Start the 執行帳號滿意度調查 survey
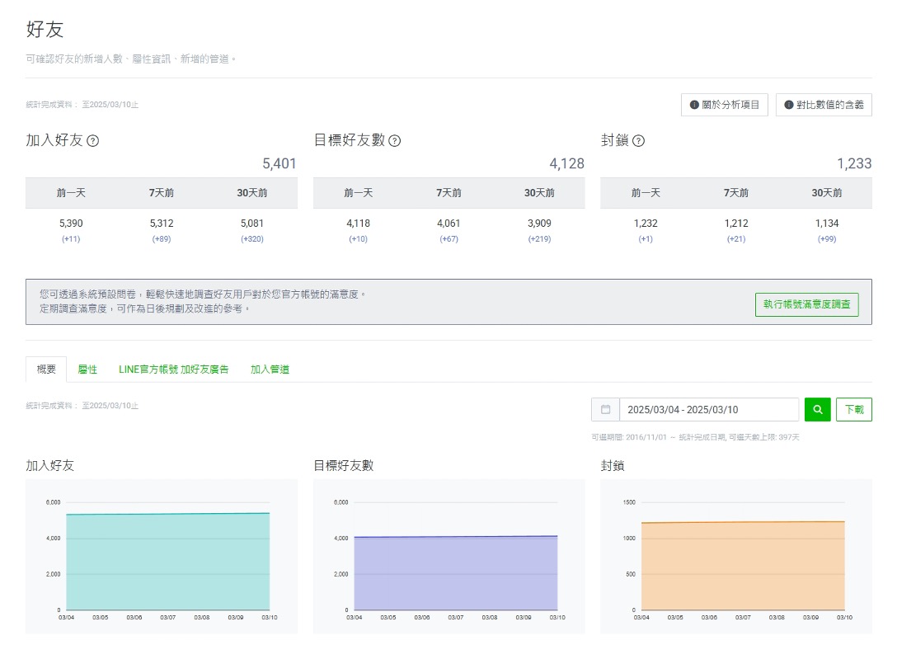Screen dimensions: 897x645 coord(806,304)
